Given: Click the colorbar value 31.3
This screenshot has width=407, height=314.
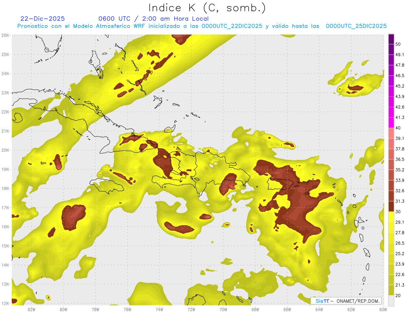Looking at the screenshot, I should tap(400, 201).
